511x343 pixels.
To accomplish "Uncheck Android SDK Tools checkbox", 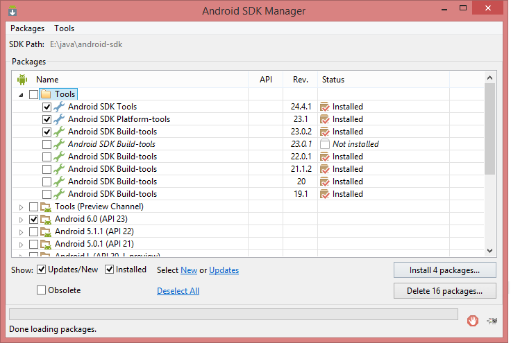I will click(47, 107).
